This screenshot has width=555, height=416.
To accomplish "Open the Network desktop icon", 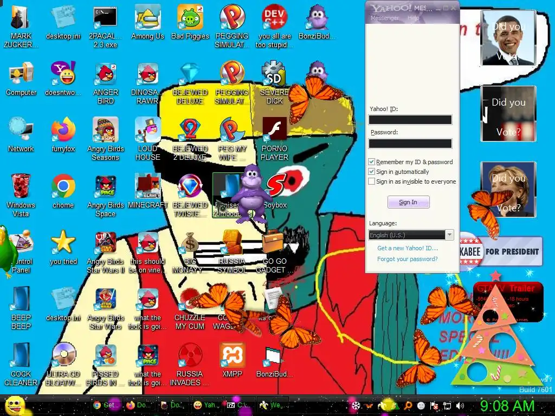I will (x=21, y=135).
